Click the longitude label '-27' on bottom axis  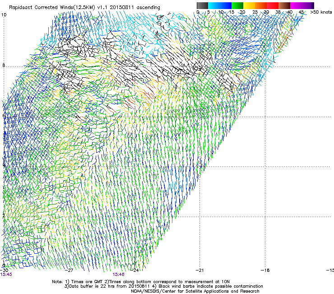pos(69,270)
